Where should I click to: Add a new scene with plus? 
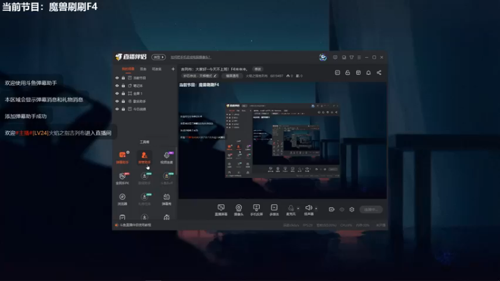(x=173, y=69)
